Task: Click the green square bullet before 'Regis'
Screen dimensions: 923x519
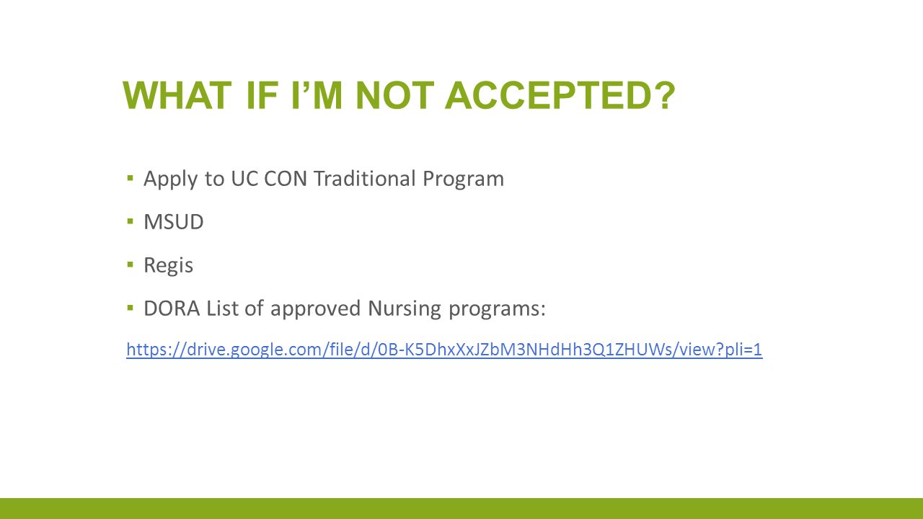Action: click(130, 264)
